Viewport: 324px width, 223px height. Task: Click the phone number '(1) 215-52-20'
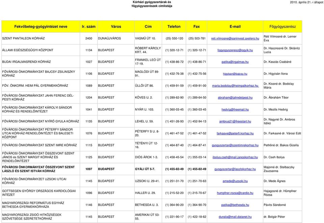tap(174, 193)
